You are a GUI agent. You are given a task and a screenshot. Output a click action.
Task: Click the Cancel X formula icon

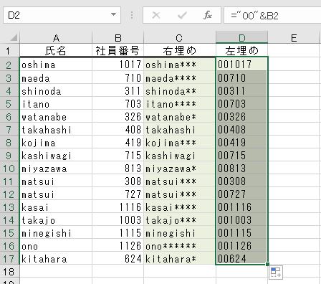(156, 16)
